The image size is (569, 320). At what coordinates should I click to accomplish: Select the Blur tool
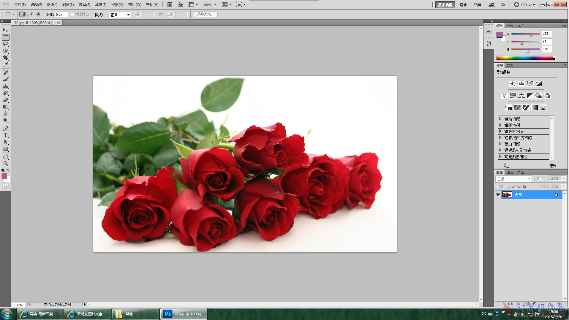6,113
